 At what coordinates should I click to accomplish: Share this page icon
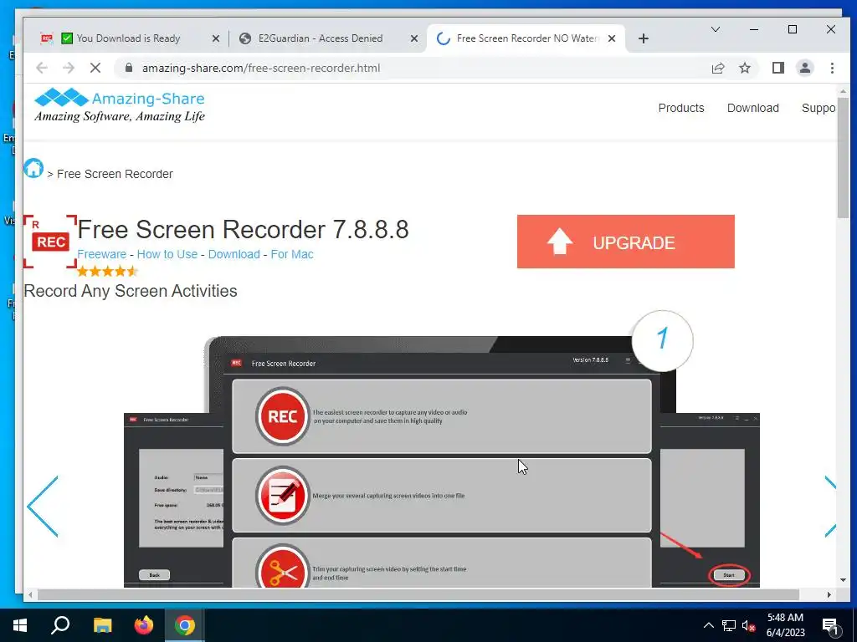(717, 68)
